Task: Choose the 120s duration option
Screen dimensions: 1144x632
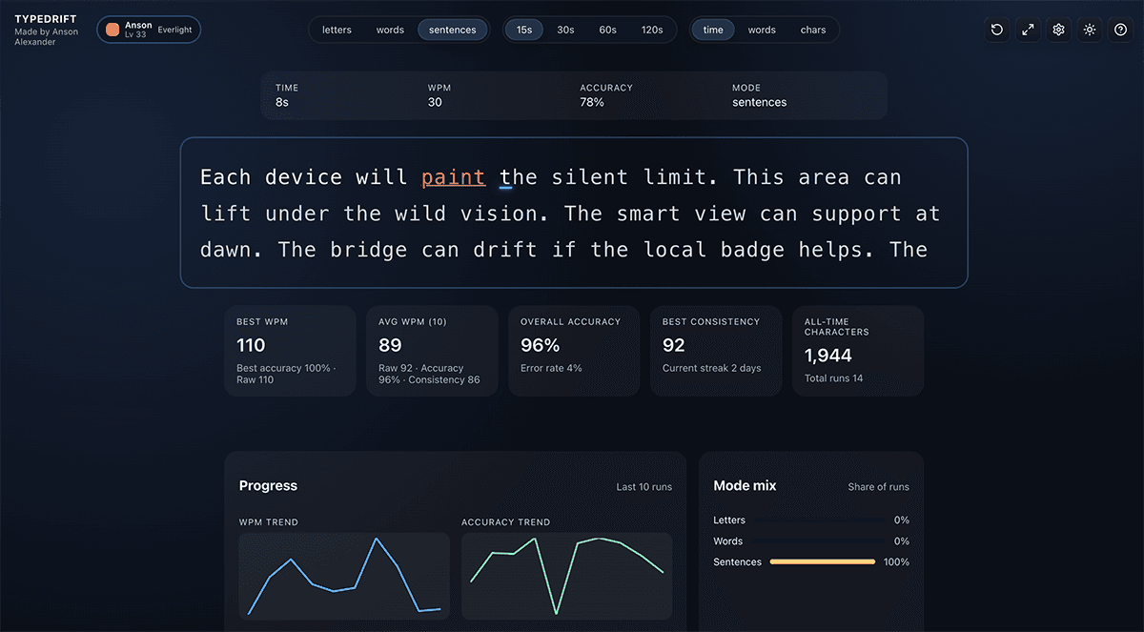Action: 652,30
